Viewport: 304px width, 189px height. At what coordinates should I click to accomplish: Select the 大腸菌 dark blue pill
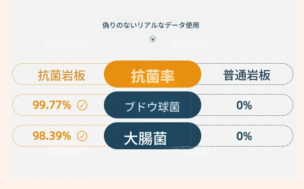[152, 136]
